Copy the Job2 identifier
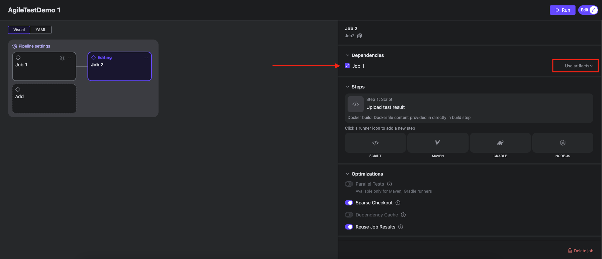The width and height of the screenshot is (602, 259). (359, 36)
